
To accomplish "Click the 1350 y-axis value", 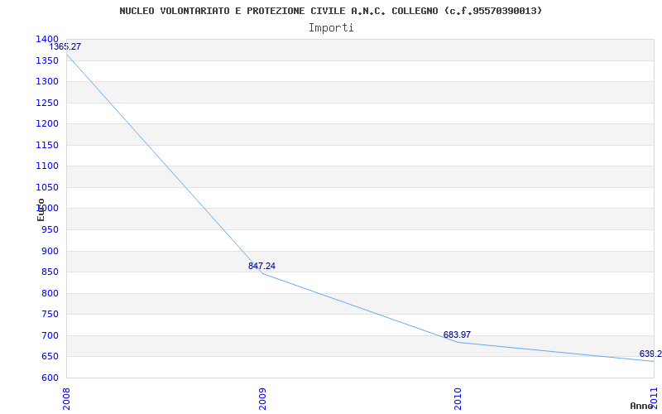I will pyautogui.click(x=47, y=60).
